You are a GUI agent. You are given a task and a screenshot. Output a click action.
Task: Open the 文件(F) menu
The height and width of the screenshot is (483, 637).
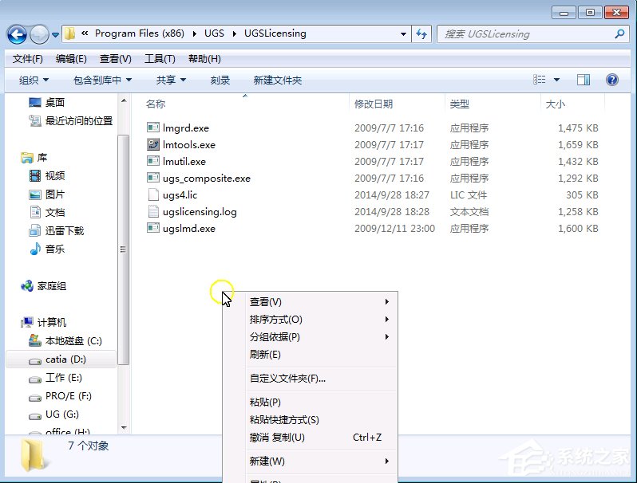click(x=28, y=59)
